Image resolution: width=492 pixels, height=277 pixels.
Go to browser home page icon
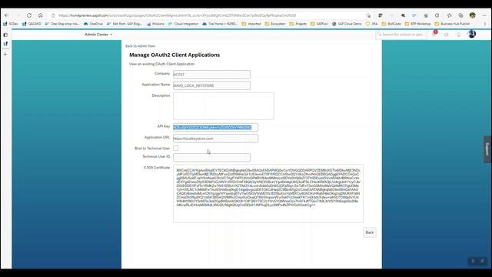[41, 15]
